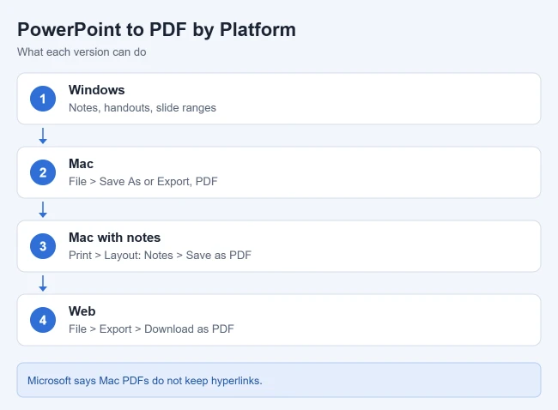
Task: Click the number 3 circle badge
Action: coord(43,246)
